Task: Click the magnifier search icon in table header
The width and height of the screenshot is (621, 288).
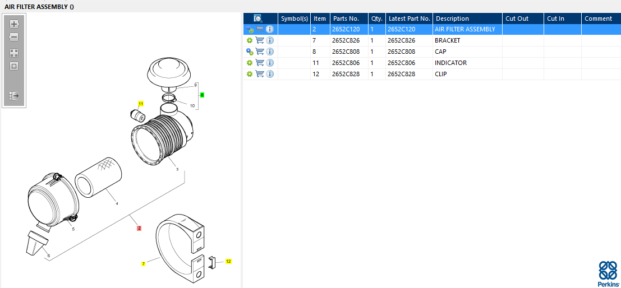Action: coord(258,18)
